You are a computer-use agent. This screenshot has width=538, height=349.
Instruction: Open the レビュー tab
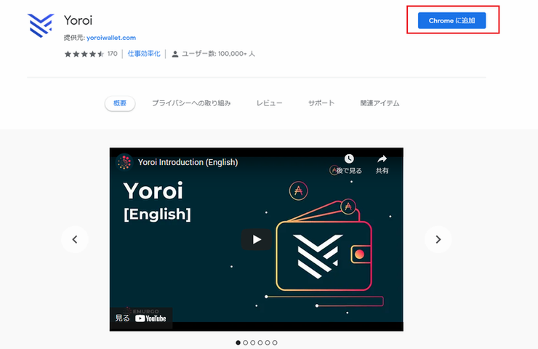[x=269, y=103]
